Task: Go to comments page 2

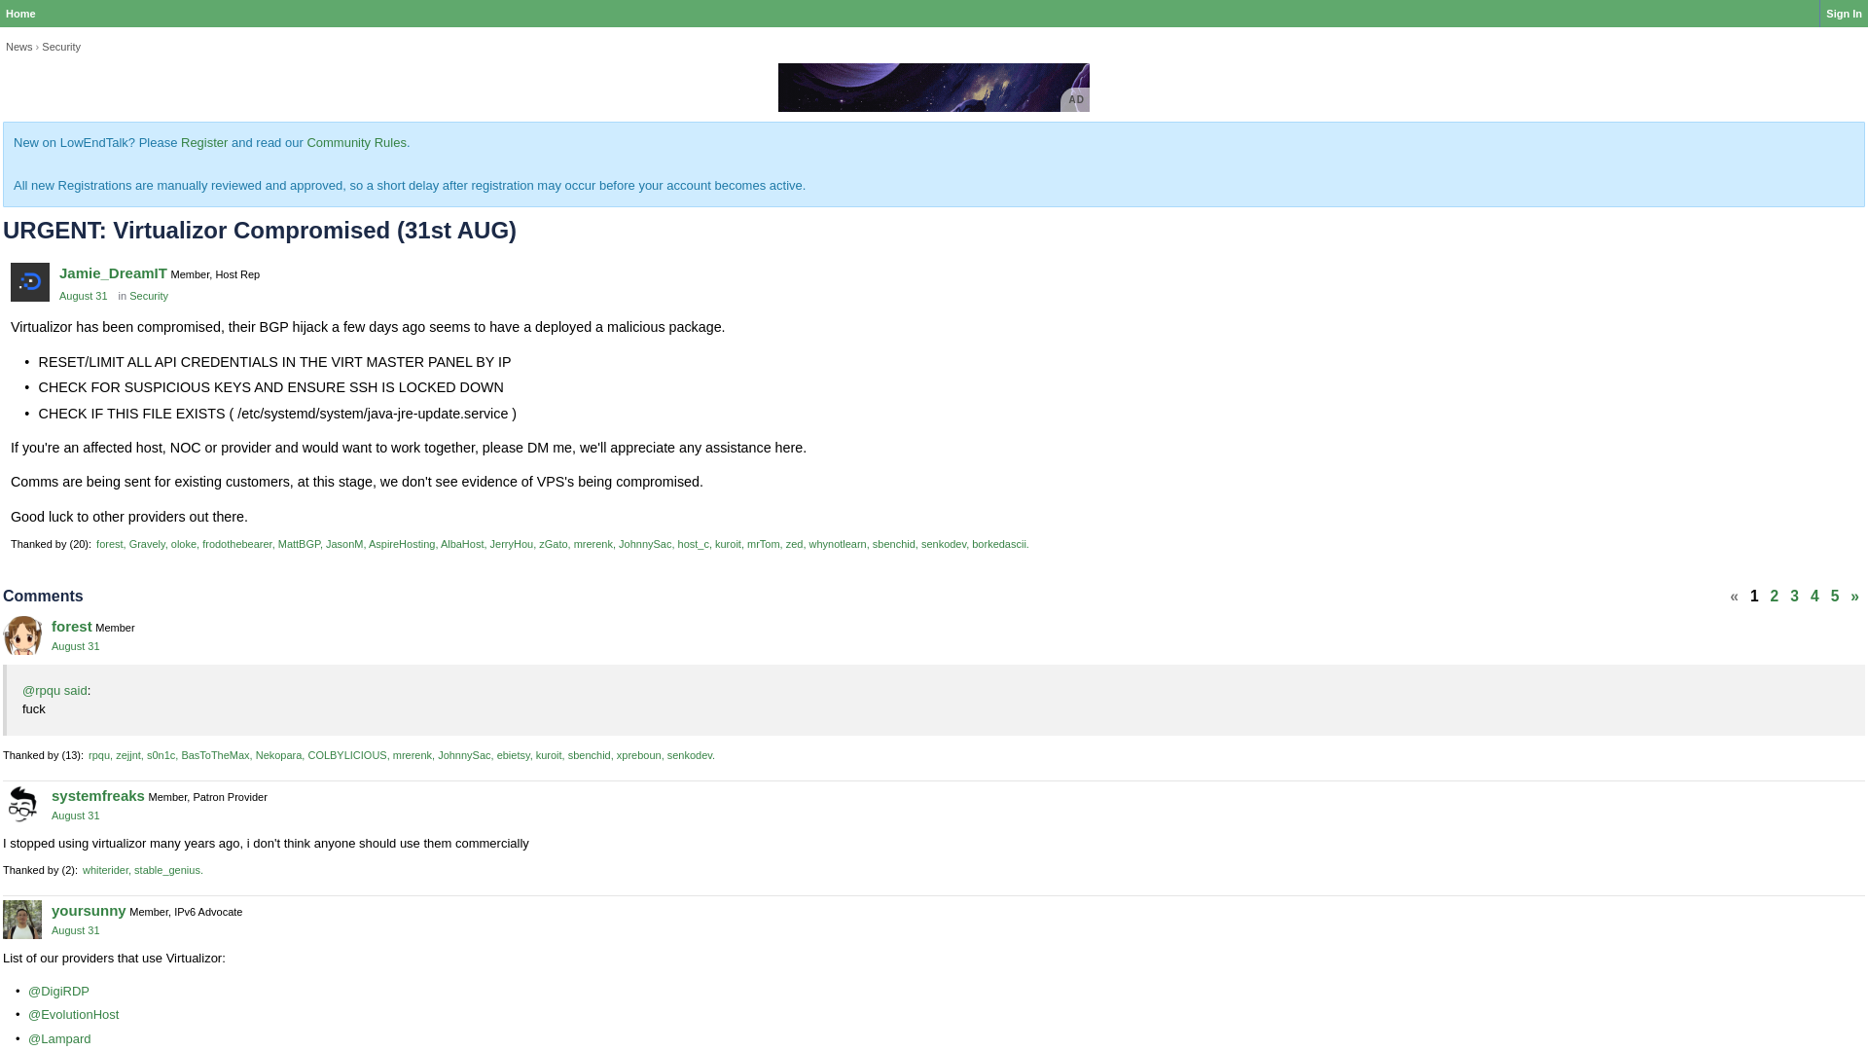Action: (x=1775, y=597)
